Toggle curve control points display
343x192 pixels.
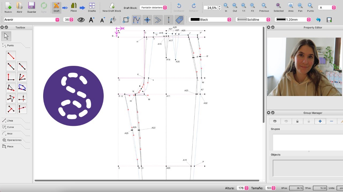pos(136,20)
